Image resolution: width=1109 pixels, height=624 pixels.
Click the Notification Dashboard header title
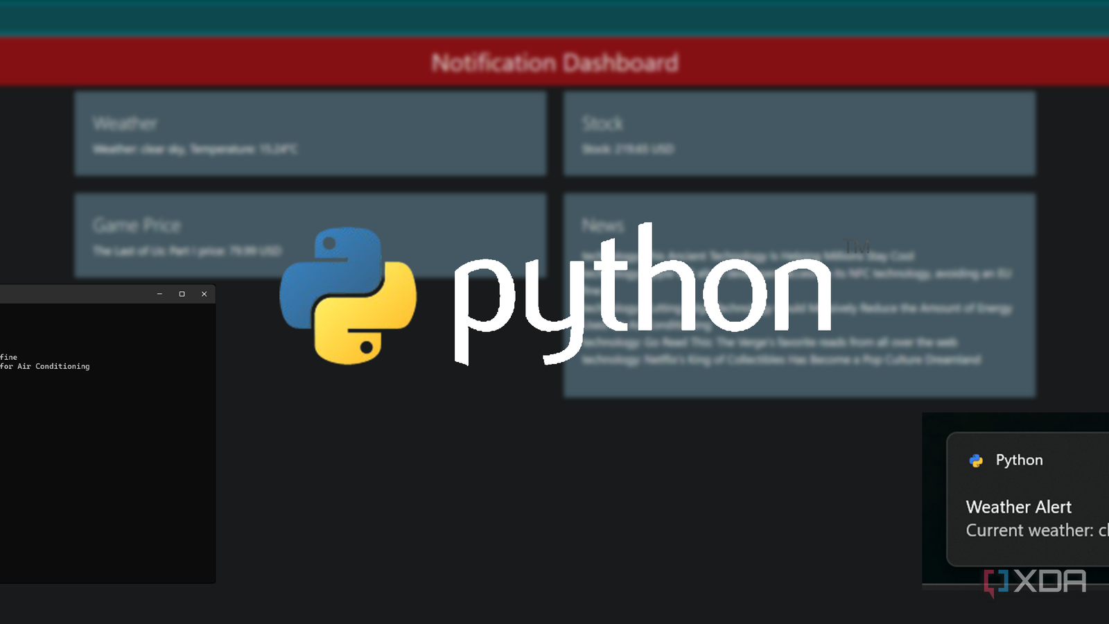(x=554, y=63)
